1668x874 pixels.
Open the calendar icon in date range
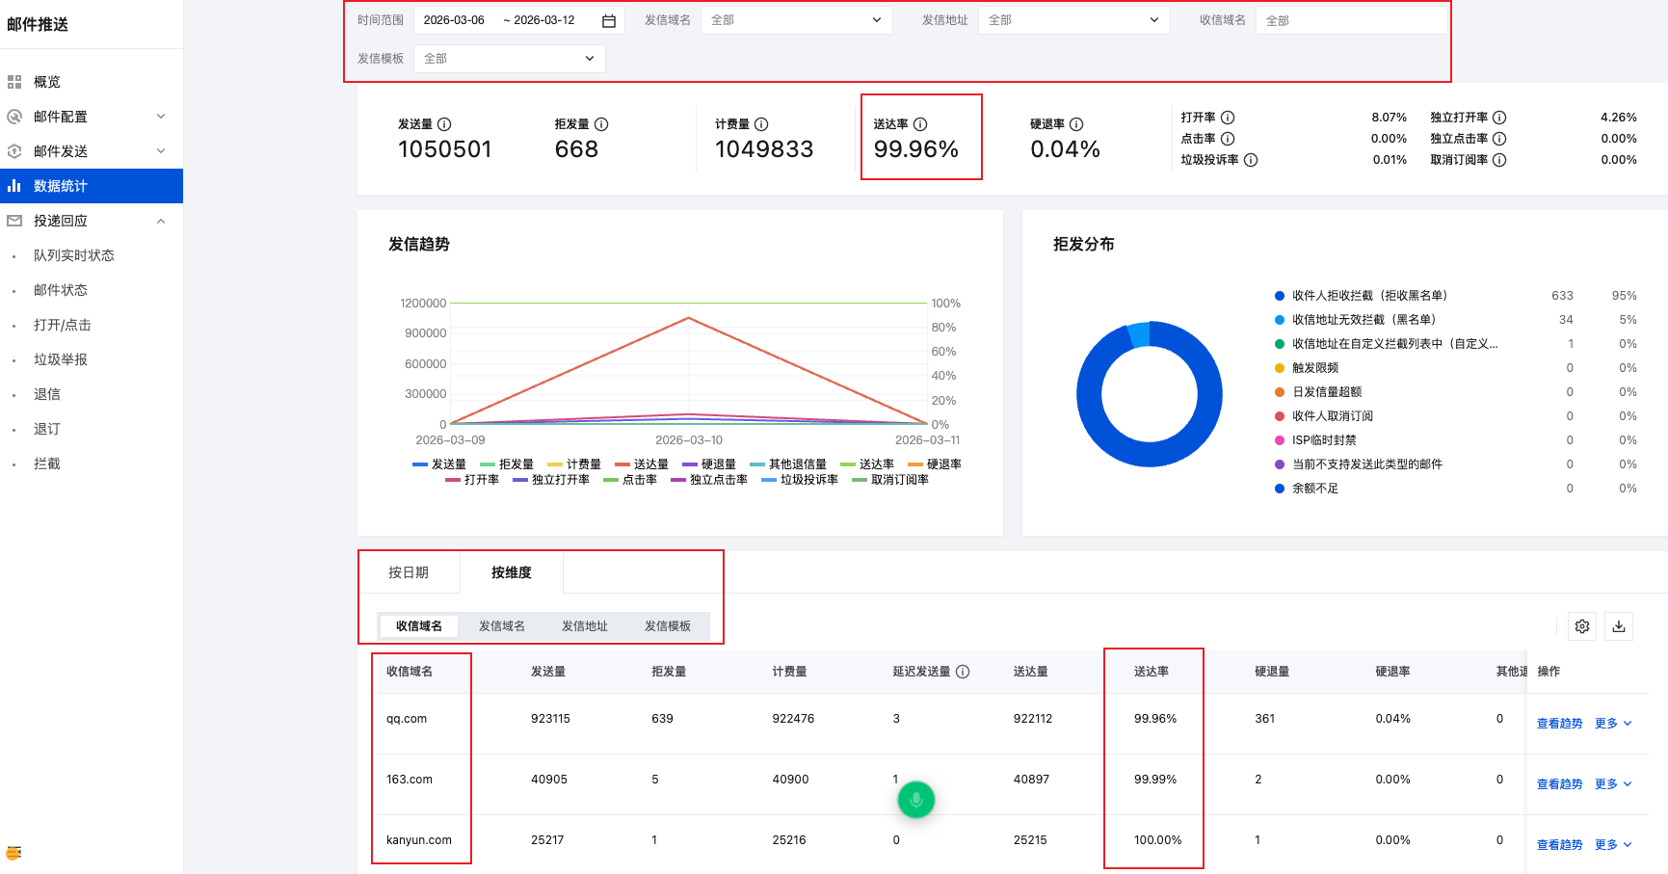pos(609,21)
